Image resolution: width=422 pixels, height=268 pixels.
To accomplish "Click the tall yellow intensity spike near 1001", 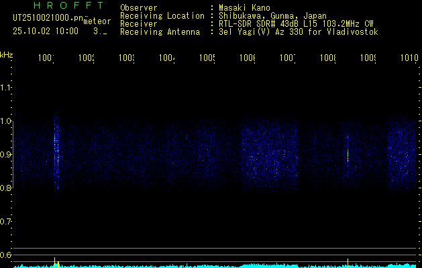I will [x=54, y=263].
